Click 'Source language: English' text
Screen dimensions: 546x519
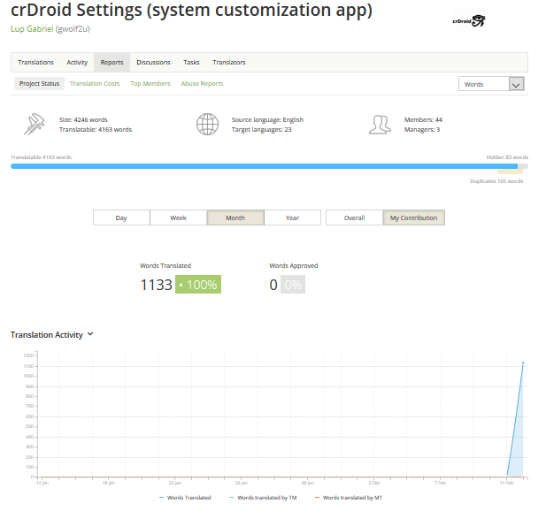[x=267, y=119]
